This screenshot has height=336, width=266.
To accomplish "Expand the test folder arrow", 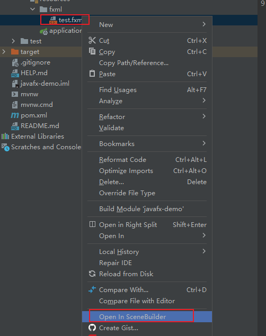I will (x=13, y=41).
